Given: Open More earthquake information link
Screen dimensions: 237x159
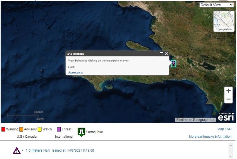Looking at the screenshot, I should click(x=210, y=137).
